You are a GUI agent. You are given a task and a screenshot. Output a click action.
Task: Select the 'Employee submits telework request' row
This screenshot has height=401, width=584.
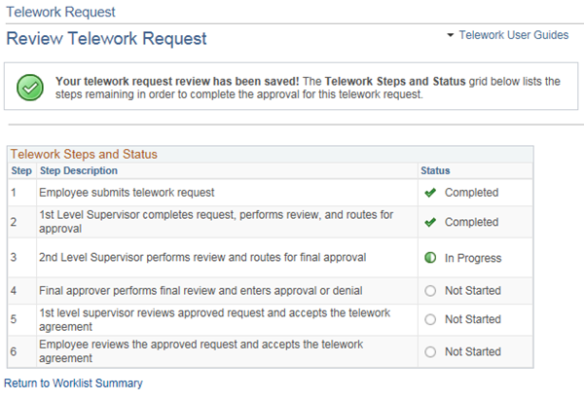(127, 193)
